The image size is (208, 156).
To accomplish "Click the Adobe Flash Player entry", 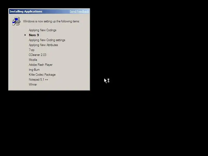I will [x=41, y=65].
